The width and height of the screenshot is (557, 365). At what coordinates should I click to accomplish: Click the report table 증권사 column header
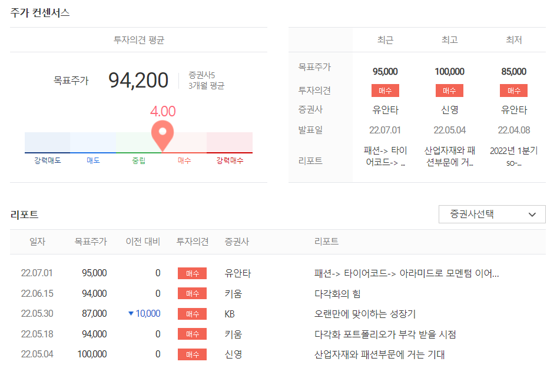(237, 242)
